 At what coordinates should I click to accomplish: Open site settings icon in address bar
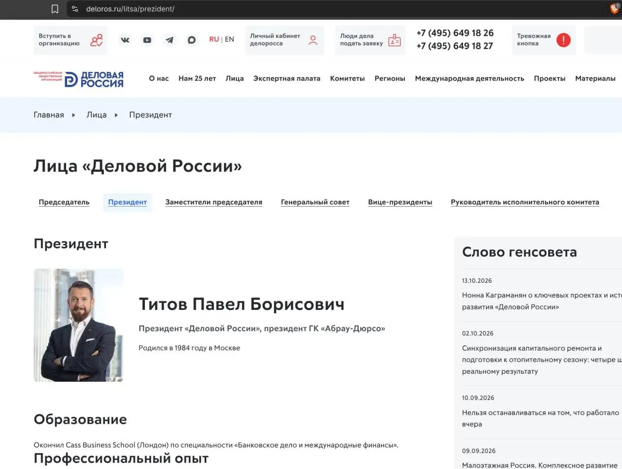tap(75, 9)
